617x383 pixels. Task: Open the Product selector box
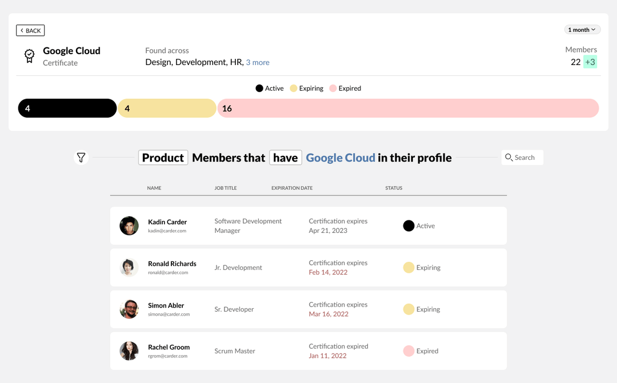click(163, 158)
